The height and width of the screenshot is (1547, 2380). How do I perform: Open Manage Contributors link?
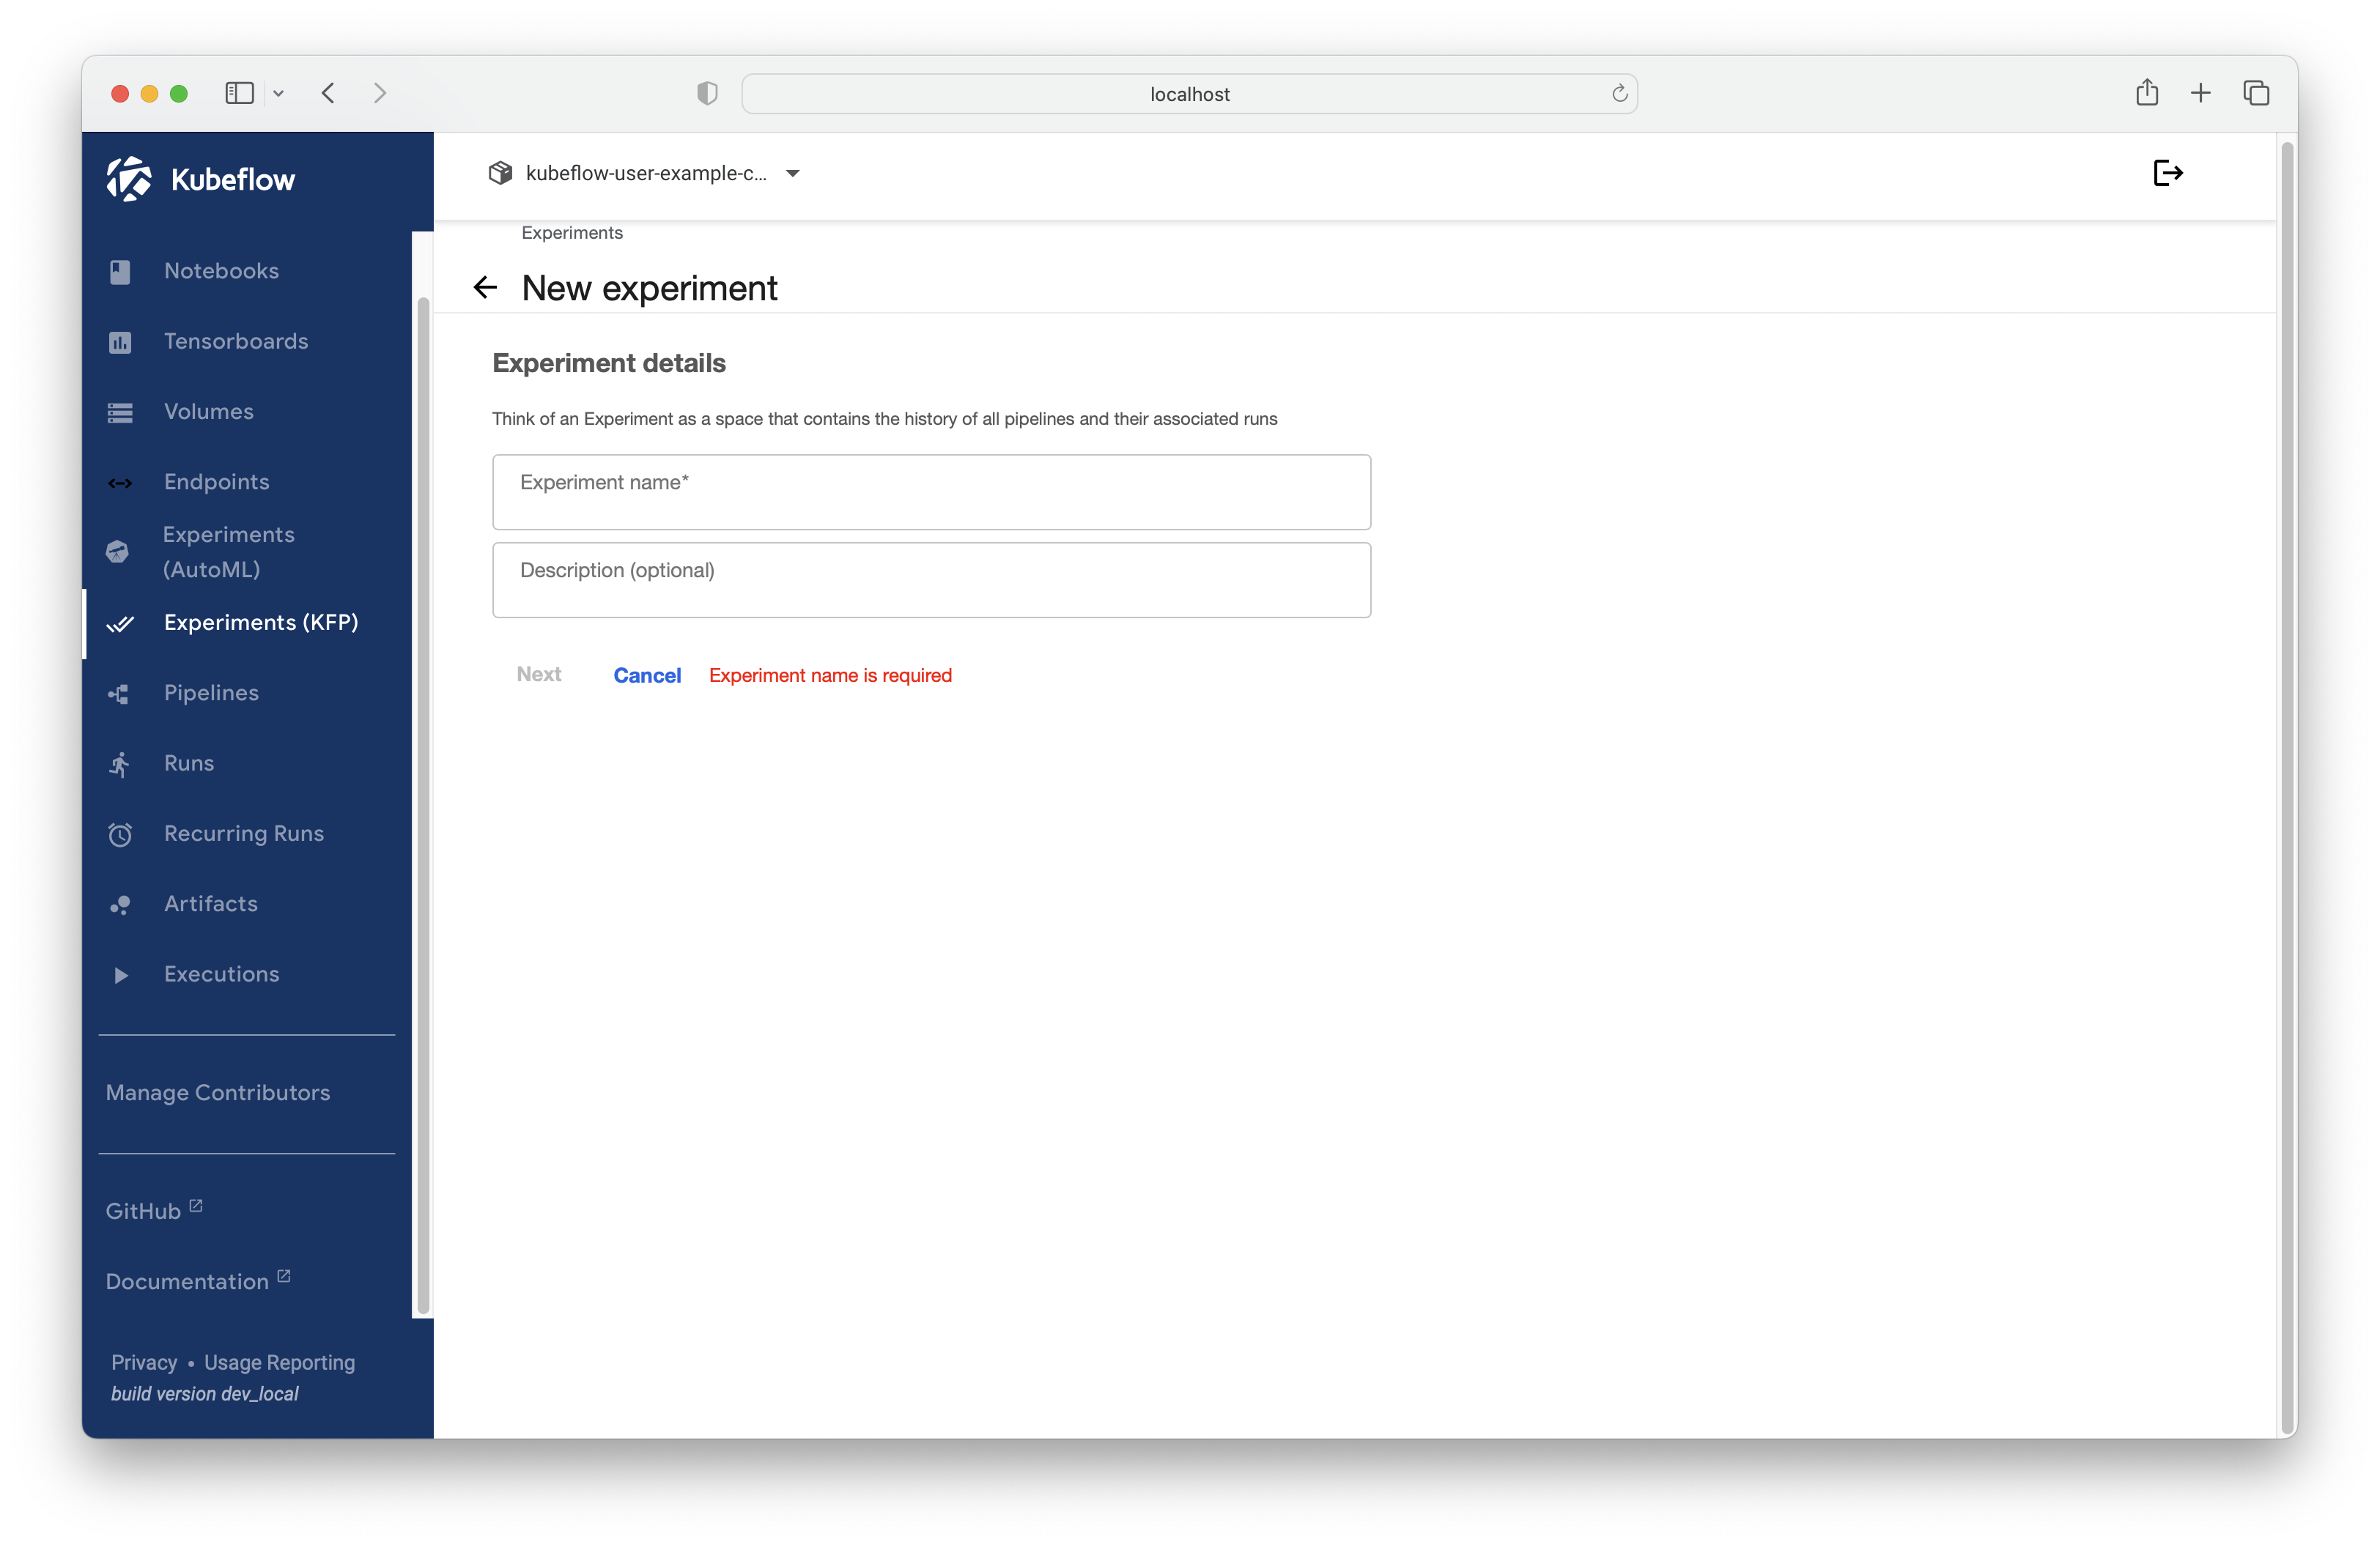pos(218,1094)
